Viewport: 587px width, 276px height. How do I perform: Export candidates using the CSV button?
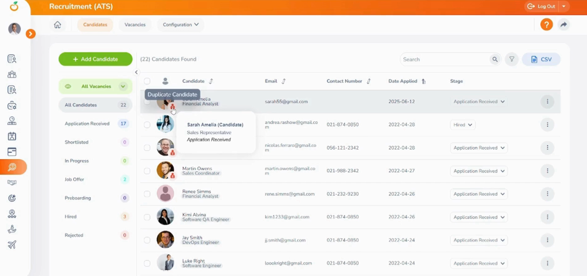coord(541,59)
